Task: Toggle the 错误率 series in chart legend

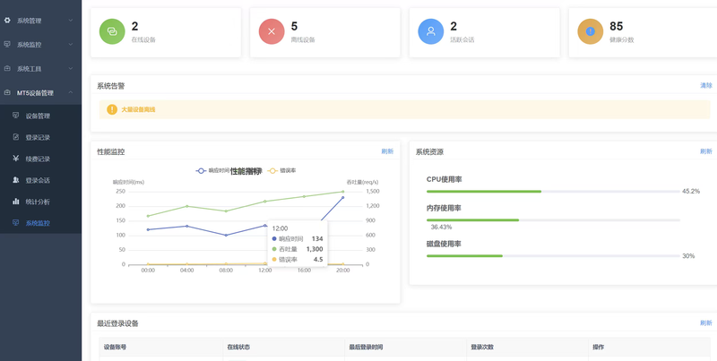Action: coord(282,170)
